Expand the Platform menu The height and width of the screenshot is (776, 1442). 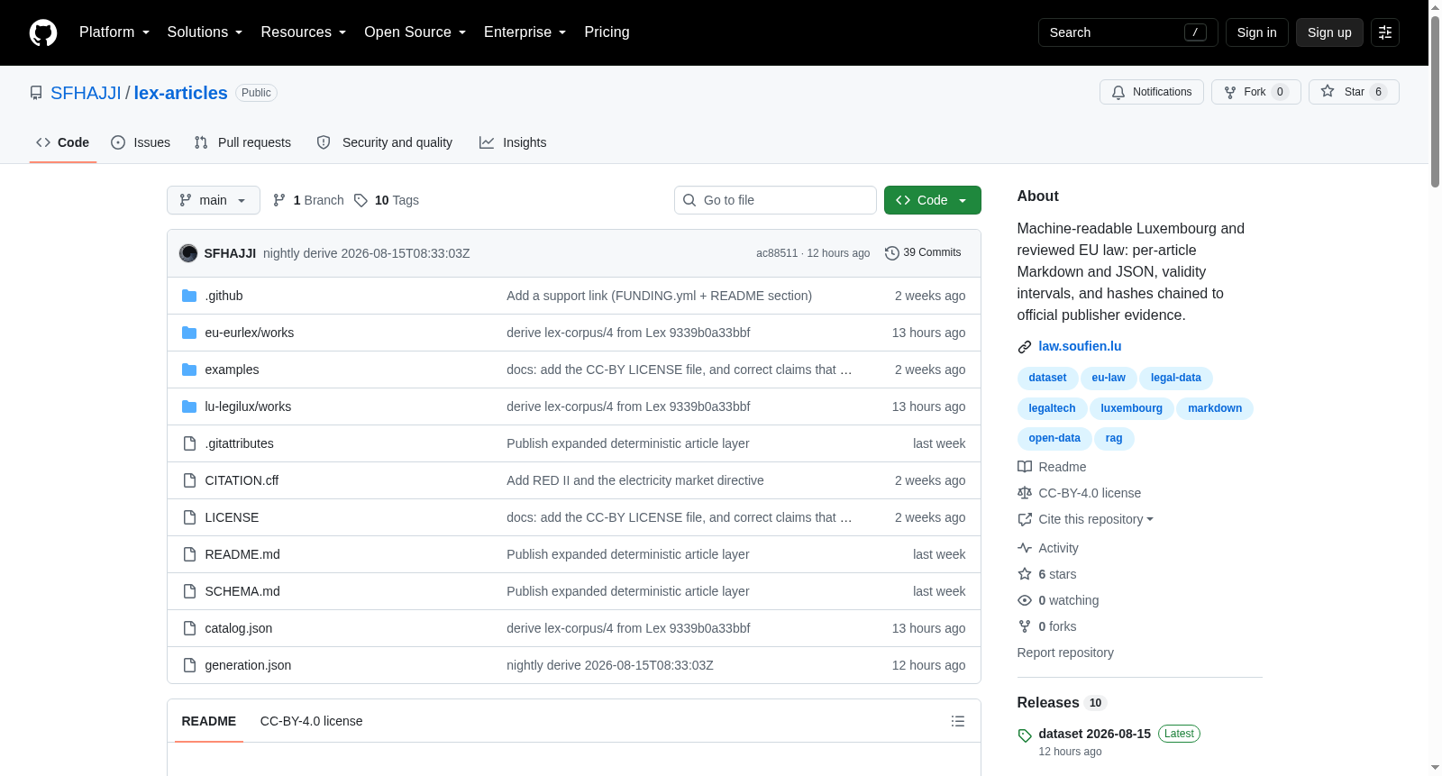pyautogui.click(x=114, y=32)
